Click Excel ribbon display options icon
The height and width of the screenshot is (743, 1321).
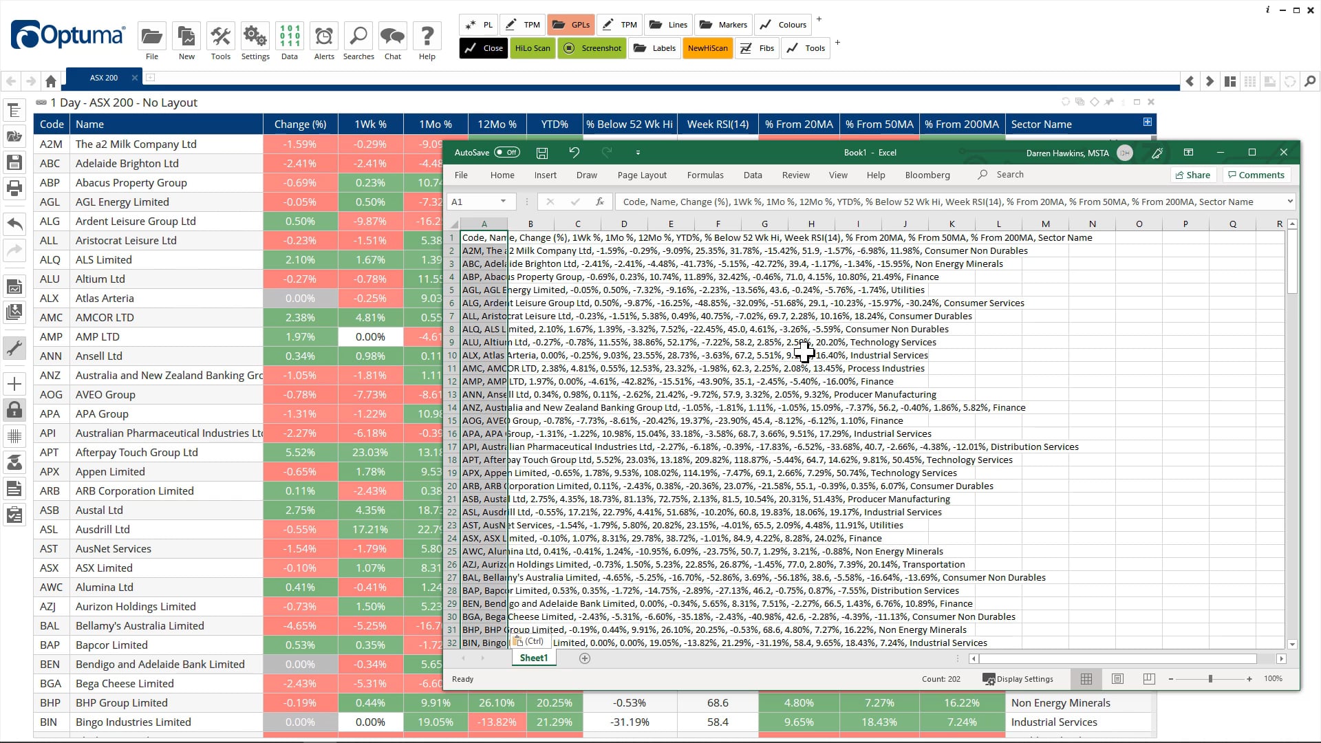click(1188, 153)
